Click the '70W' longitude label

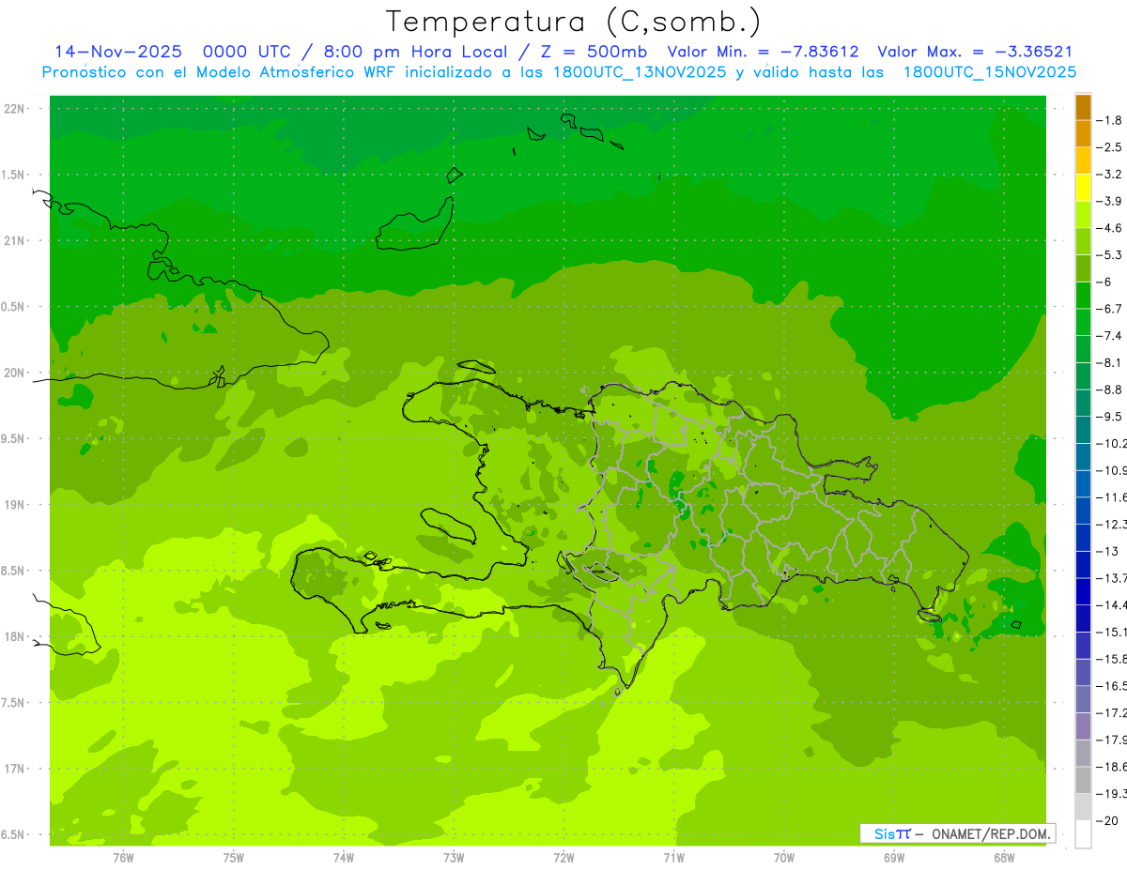click(x=784, y=858)
